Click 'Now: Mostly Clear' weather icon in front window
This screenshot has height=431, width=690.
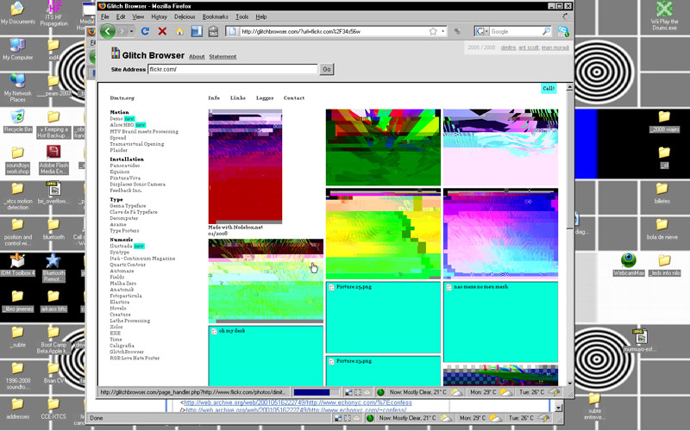(457, 392)
